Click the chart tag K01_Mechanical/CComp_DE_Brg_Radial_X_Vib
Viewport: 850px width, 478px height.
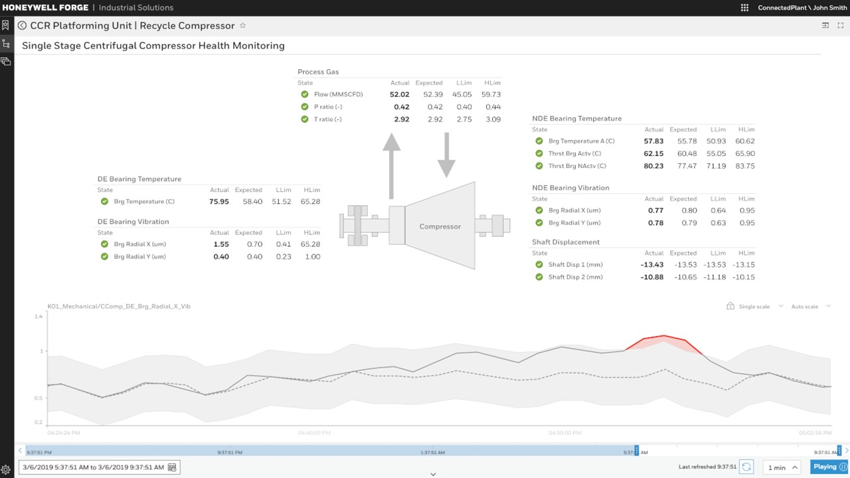tap(119, 306)
